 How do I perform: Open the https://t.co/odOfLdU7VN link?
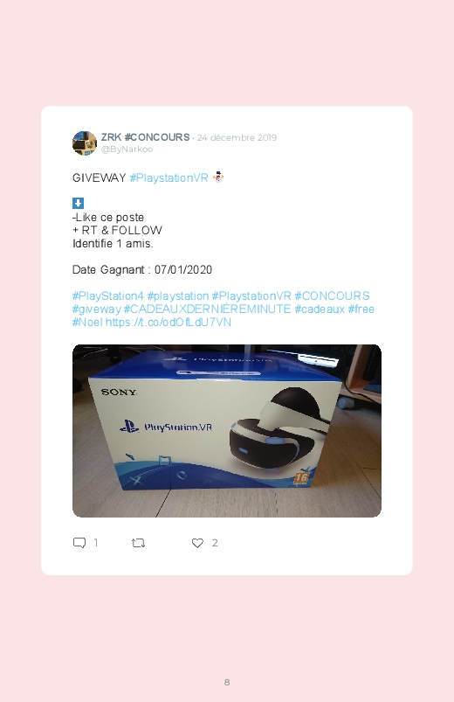tap(169, 322)
